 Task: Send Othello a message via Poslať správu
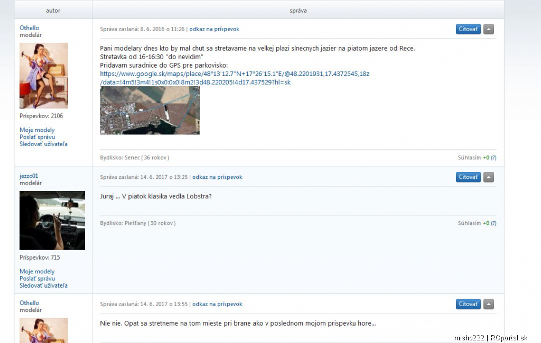[x=38, y=137]
